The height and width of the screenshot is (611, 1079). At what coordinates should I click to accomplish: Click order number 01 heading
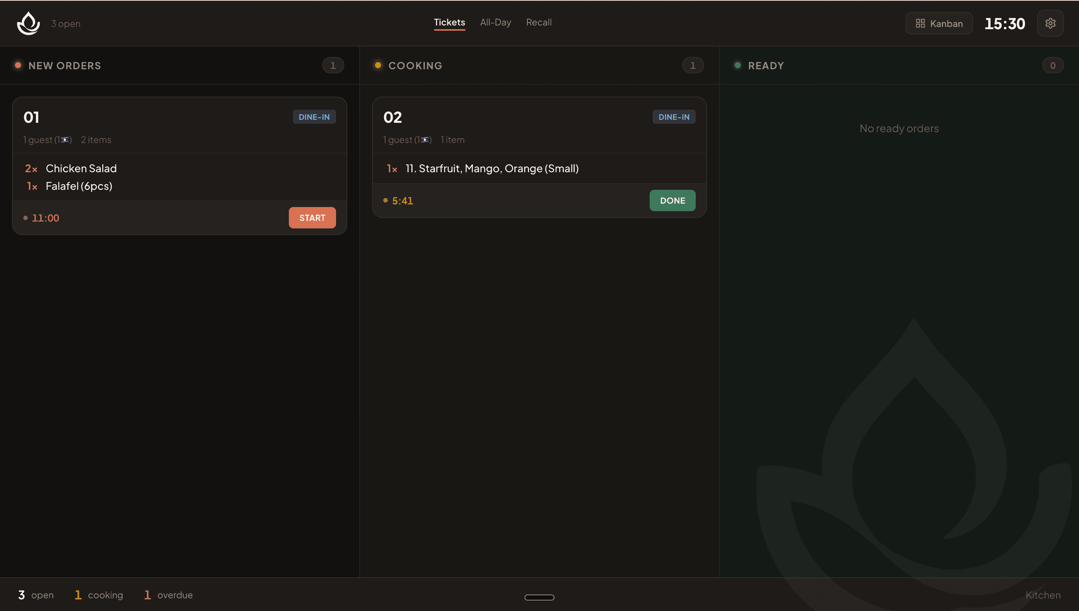(31, 117)
